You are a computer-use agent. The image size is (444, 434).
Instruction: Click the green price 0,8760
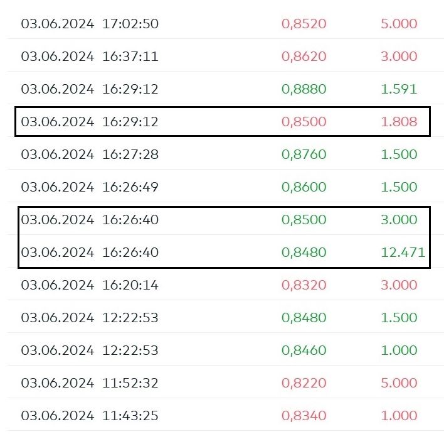pyautogui.click(x=304, y=155)
